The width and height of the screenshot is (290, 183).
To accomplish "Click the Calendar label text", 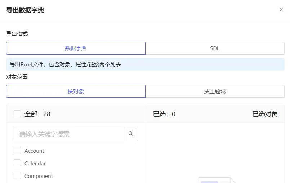I will [35, 164].
